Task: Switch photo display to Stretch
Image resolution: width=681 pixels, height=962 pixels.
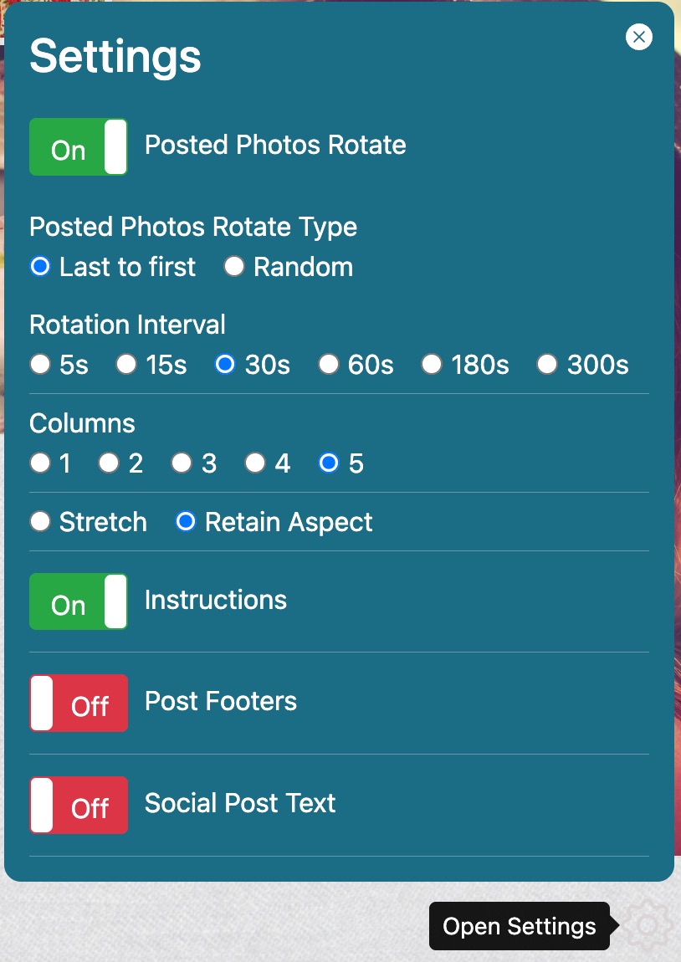Action: (x=39, y=521)
